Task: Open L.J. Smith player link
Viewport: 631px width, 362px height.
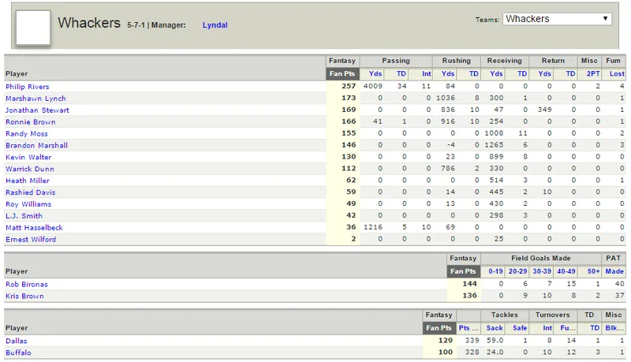Action: [x=24, y=215]
